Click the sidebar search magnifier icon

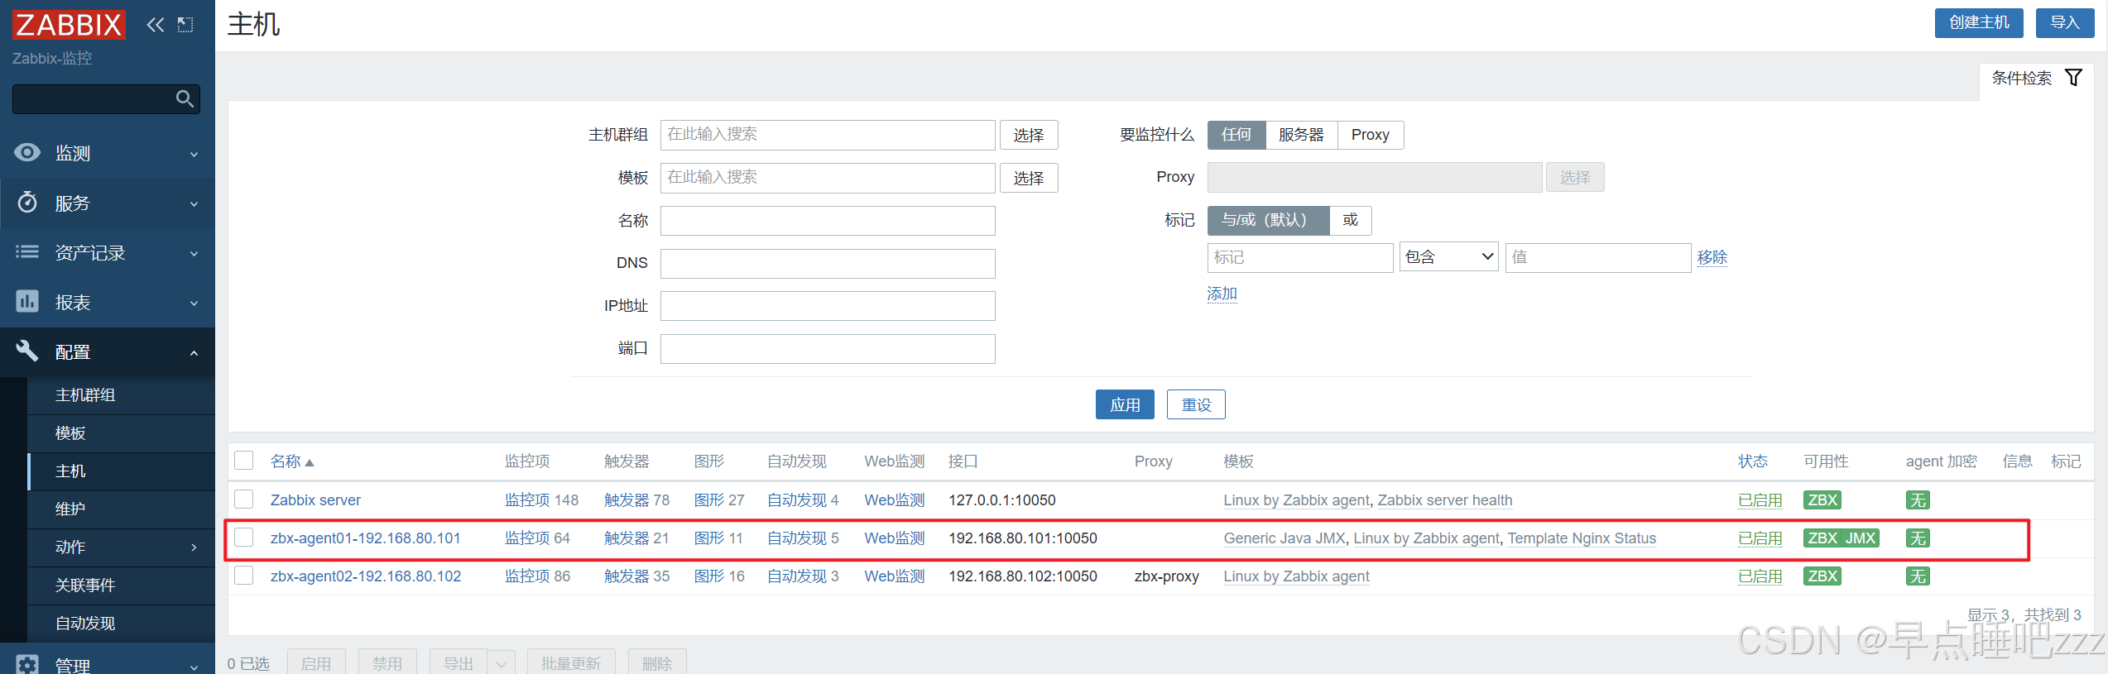click(185, 99)
